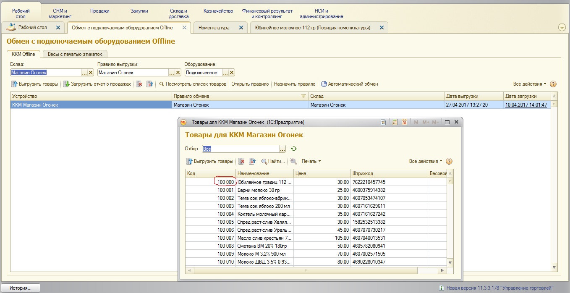Expand the Печать dropdown menu

311,161
